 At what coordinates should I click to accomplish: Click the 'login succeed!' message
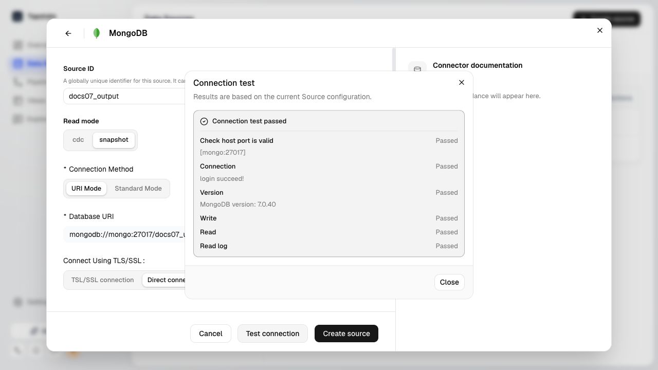222,179
